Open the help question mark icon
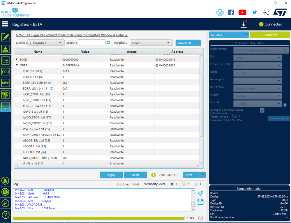 click(5, 215)
